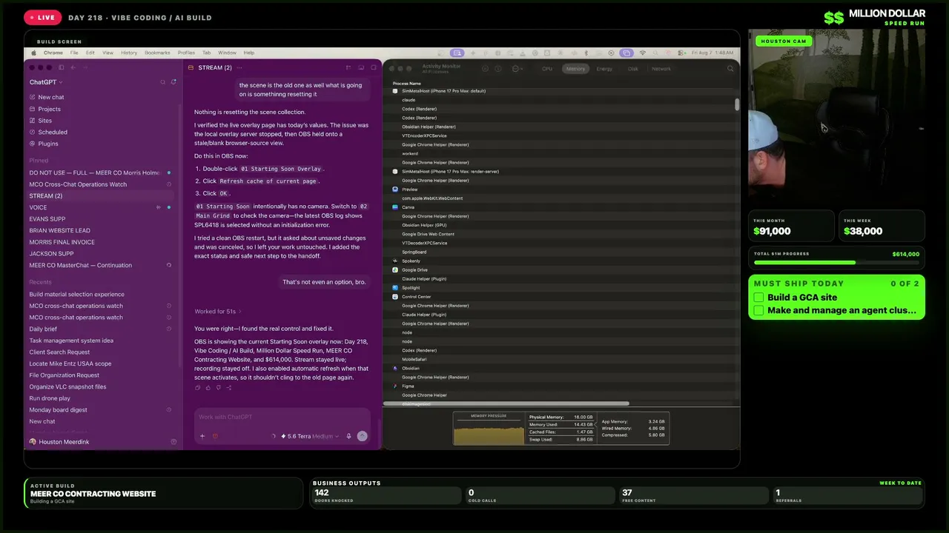Click the Activity Monitor vertical scrollbar thumb
The image size is (949, 533).
[x=737, y=104]
